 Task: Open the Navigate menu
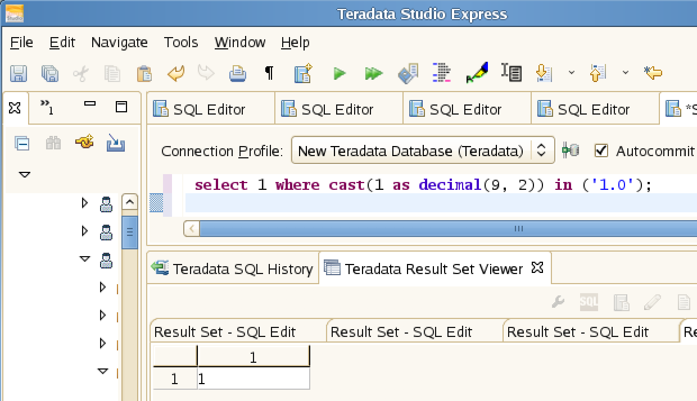[119, 43]
